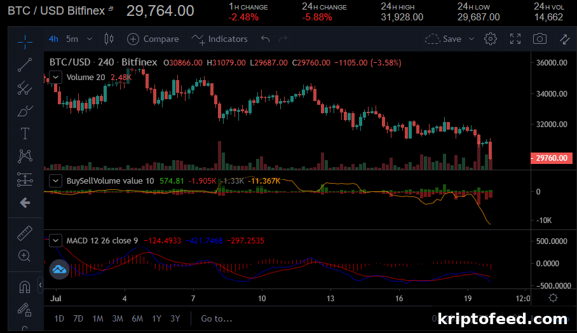The height and width of the screenshot is (333, 577).
Task: Open the Go to date dialog
Action: [x=216, y=318]
